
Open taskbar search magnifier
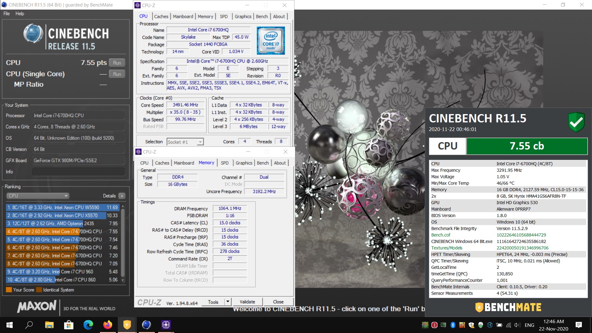click(29, 325)
